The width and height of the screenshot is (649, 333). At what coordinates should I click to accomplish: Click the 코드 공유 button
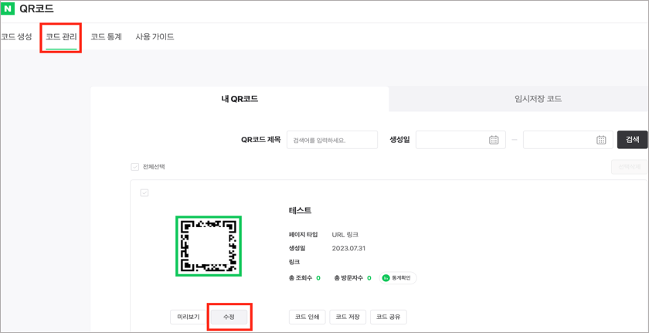(388, 318)
